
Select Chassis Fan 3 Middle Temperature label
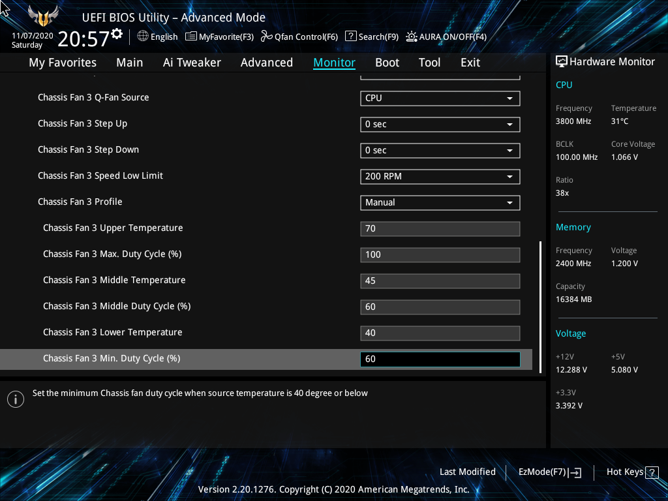114,281
